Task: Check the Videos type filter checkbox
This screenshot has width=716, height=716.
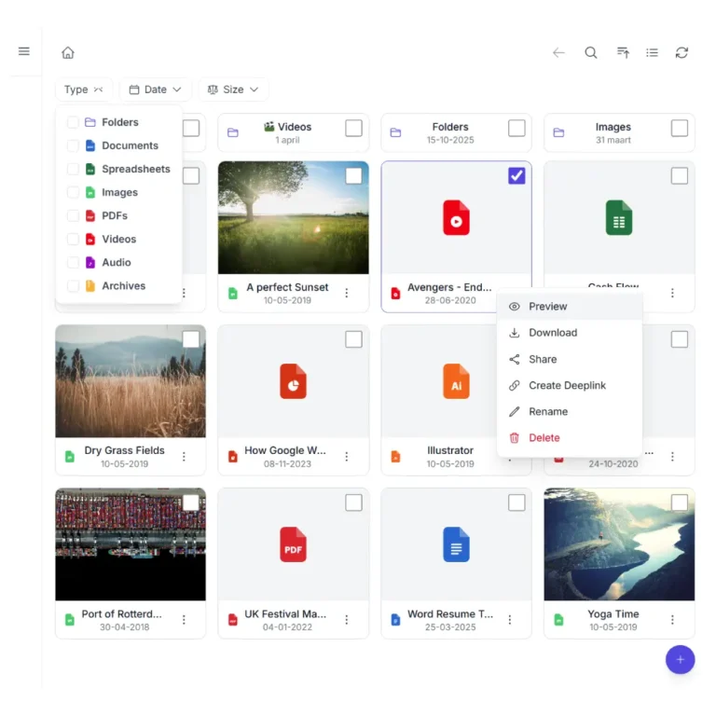Action: pos(73,239)
